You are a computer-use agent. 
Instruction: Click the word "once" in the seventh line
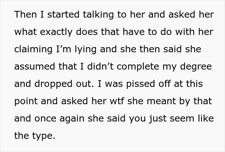(45, 118)
